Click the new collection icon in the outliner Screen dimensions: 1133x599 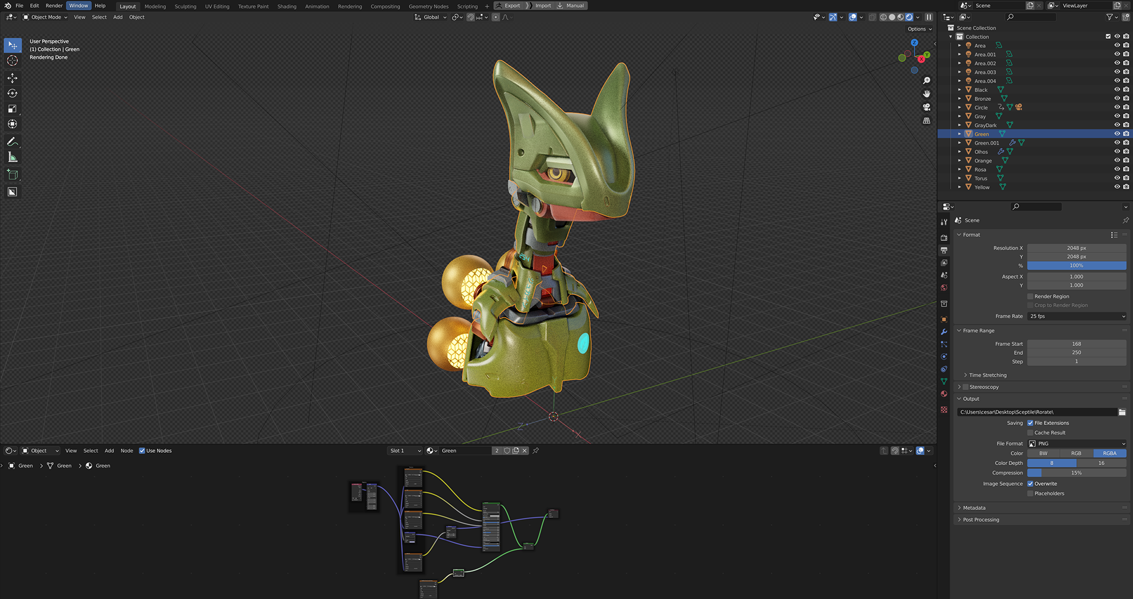(1125, 17)
